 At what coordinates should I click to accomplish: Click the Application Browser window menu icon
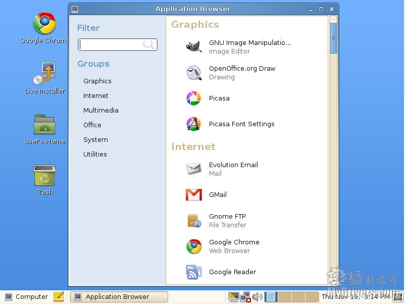pos(75,9)
